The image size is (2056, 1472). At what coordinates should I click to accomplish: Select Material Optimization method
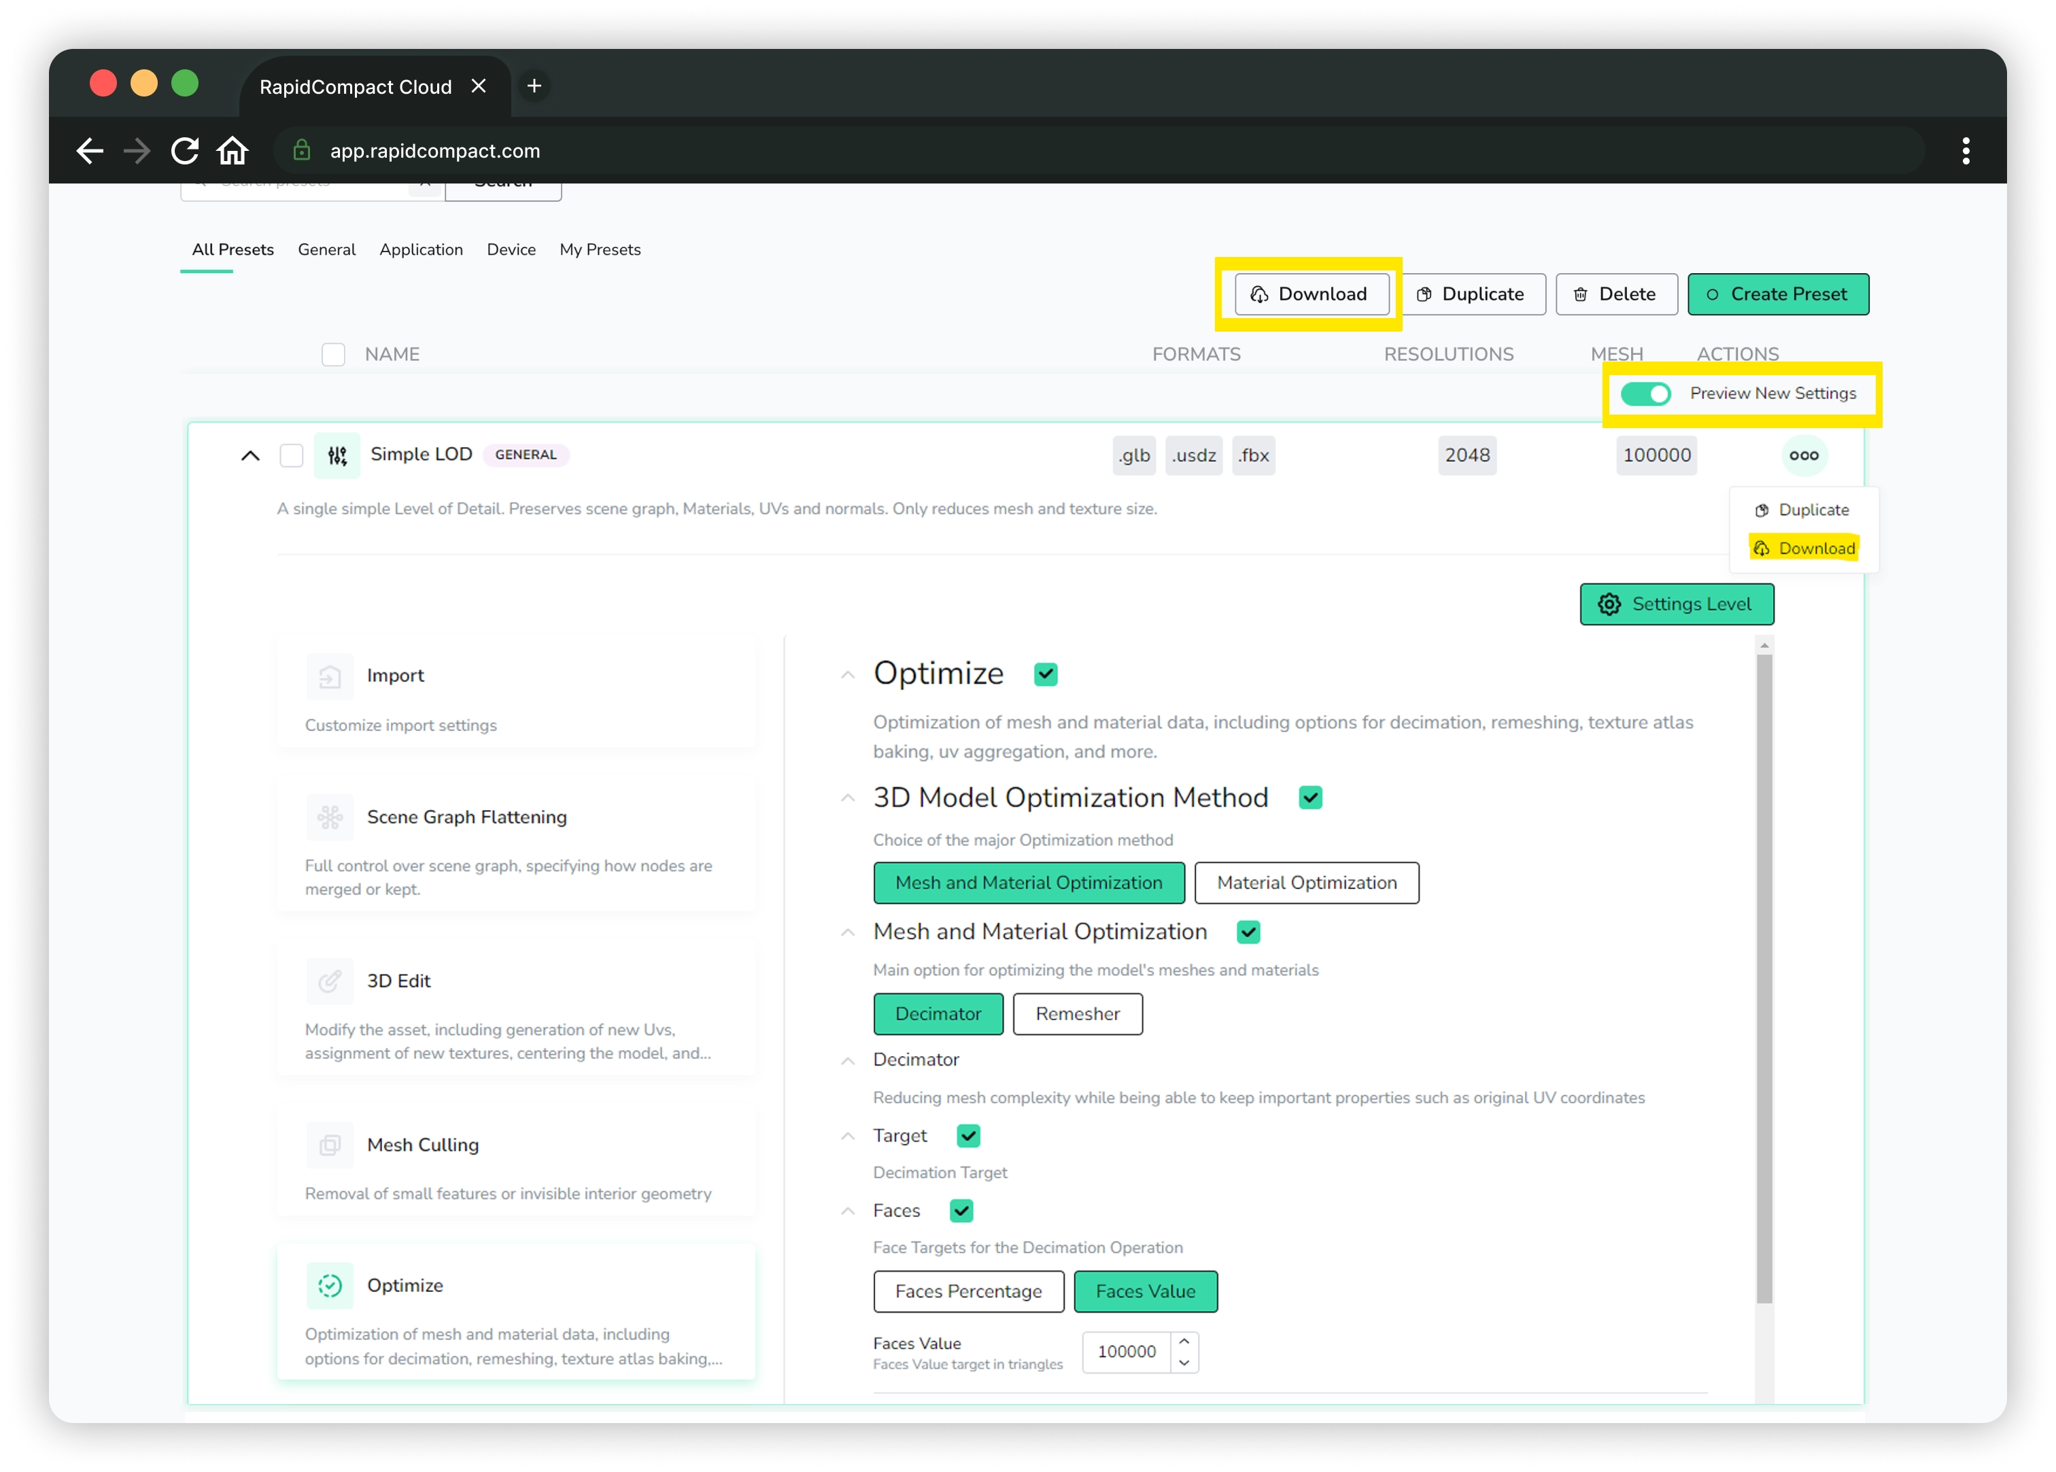[1306, 883]
